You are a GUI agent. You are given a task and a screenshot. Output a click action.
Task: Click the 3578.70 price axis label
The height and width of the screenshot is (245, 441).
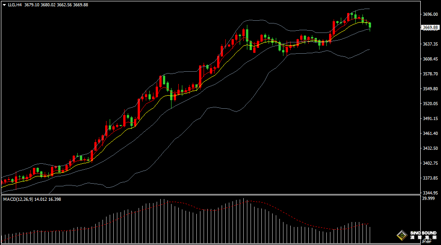[x=430, y=74]
